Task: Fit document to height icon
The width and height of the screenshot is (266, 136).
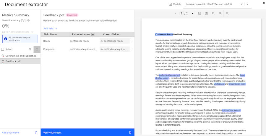Action: pos(207,13)
